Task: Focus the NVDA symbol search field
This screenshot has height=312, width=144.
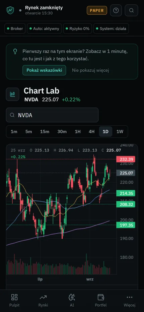Action: [x=52, y=115]
